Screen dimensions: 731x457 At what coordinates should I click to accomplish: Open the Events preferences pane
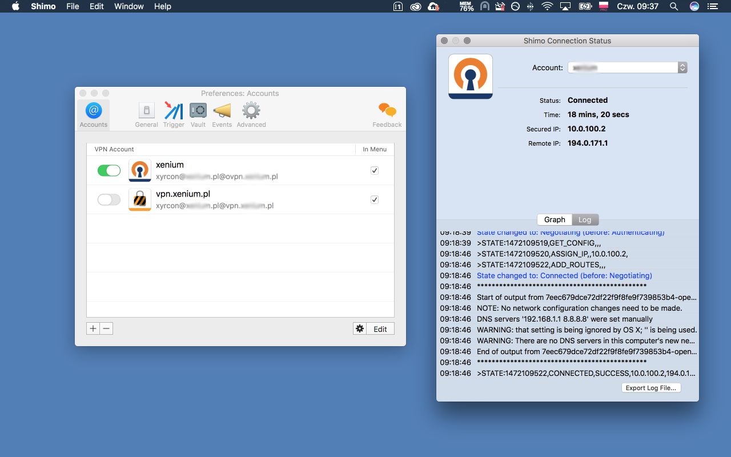pos(222,115)
